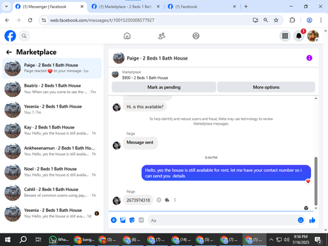Open the Notifications bell
Screen dimensions: 328x246
click(x=298, y=36)
